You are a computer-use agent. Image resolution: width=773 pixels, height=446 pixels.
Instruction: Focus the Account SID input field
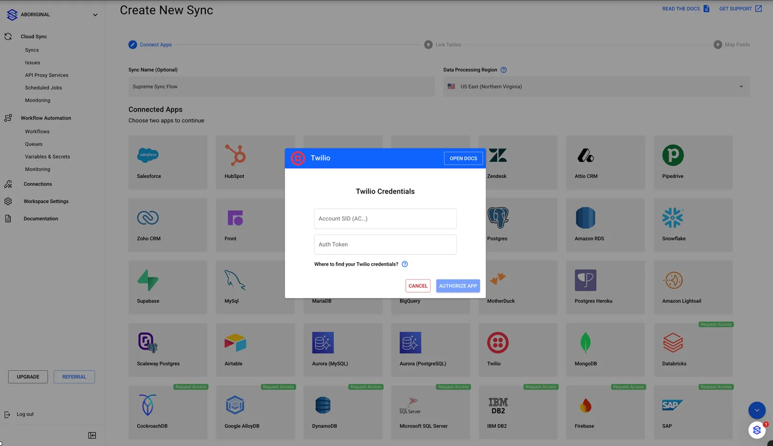pyautogui.click(x=385, y=219)
